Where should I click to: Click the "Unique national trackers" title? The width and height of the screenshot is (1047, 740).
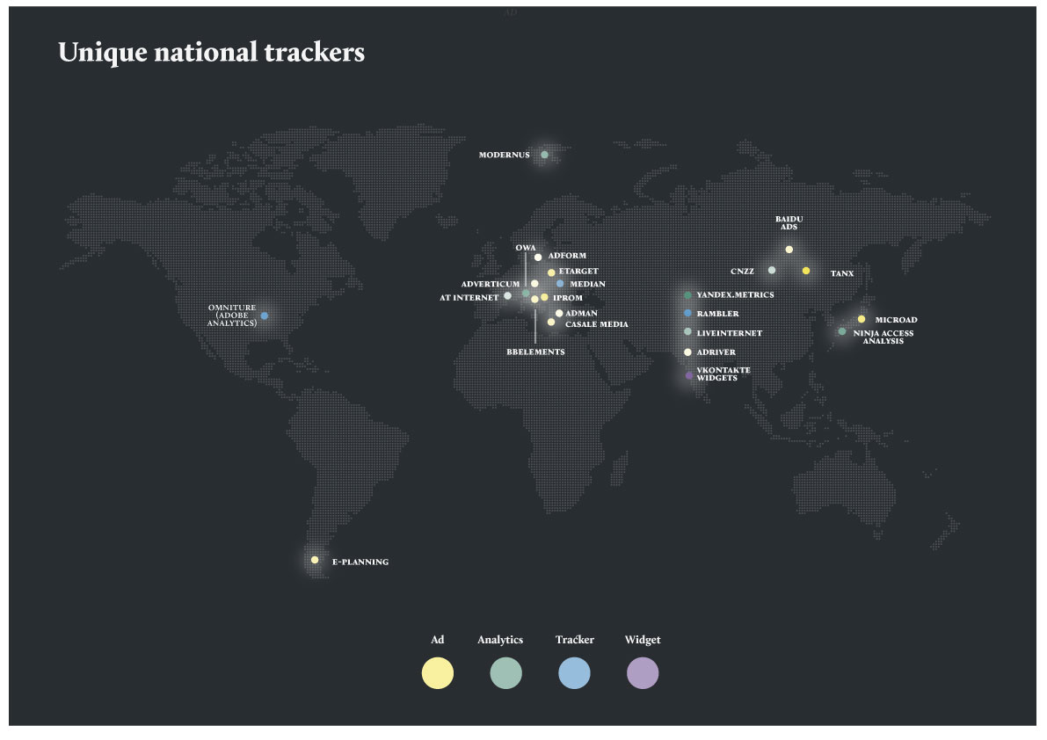212,52
